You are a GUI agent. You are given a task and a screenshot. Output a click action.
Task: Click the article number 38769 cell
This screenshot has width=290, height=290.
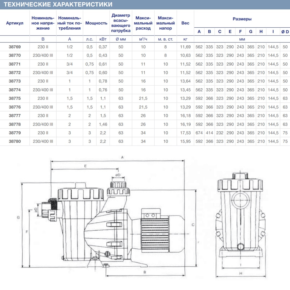point(15,47)
